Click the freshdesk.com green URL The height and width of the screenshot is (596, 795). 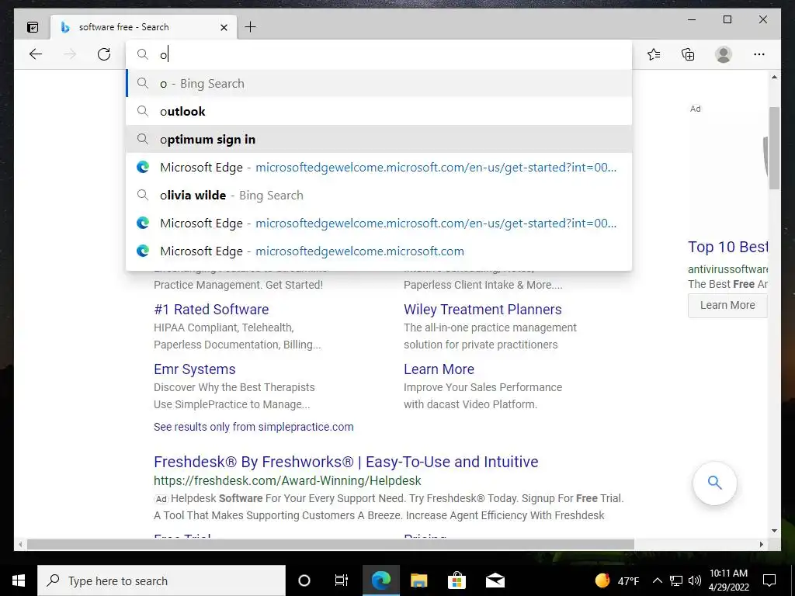click(x=287, y=480)
